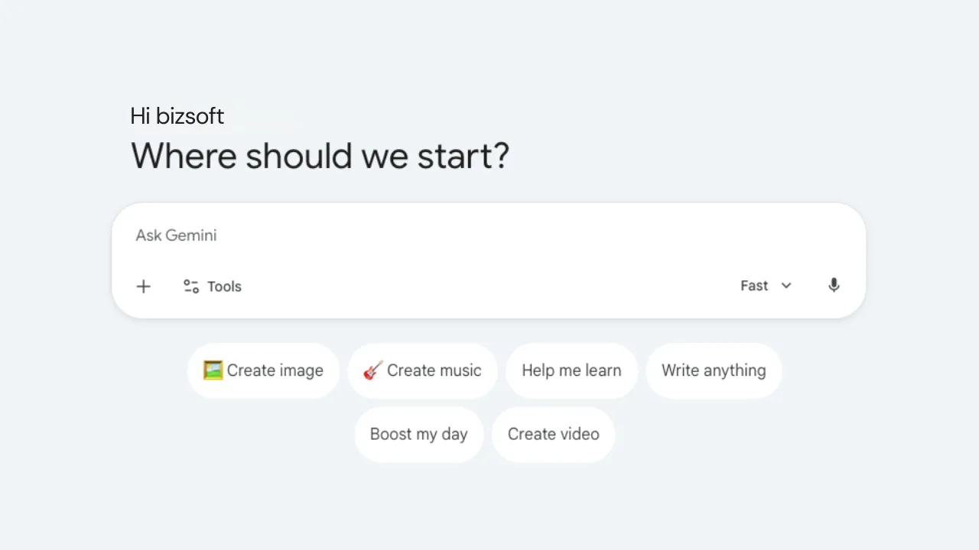Click the microphone icon for voice input
The height and width of the screenshot is (550, 979).
(834, 285)
